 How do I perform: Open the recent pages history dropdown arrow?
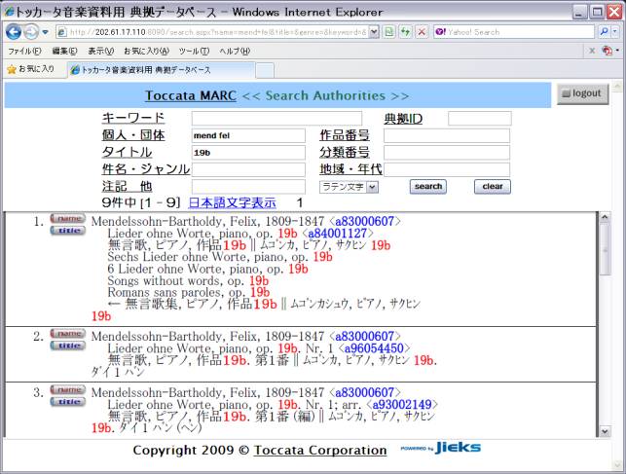click(45, 32)
